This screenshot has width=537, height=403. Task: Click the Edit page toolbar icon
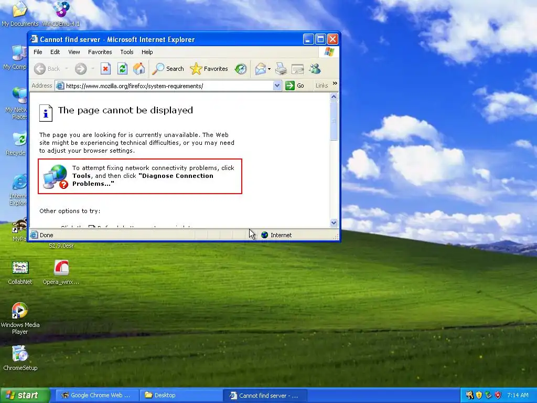[298, 69]
